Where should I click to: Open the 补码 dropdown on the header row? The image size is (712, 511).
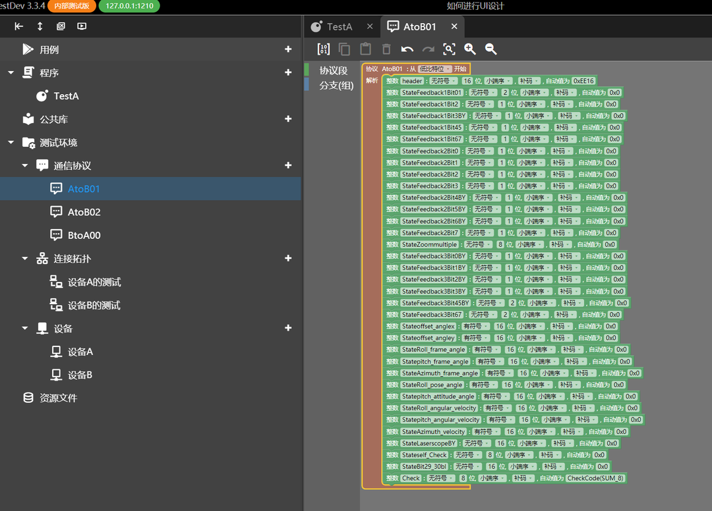(529, 81)
